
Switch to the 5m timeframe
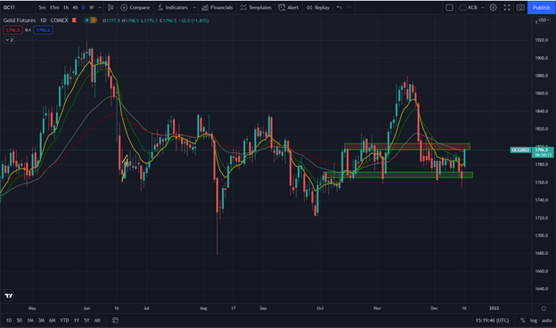(x=42, y=7)
